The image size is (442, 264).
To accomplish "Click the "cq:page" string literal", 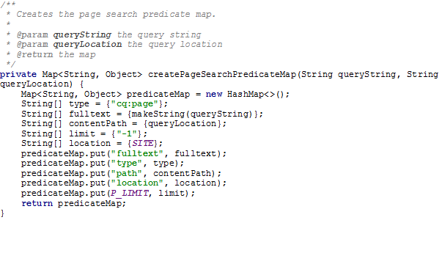I will pos(134,104).
